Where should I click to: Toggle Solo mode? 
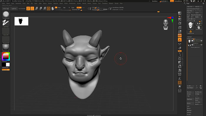180,87
